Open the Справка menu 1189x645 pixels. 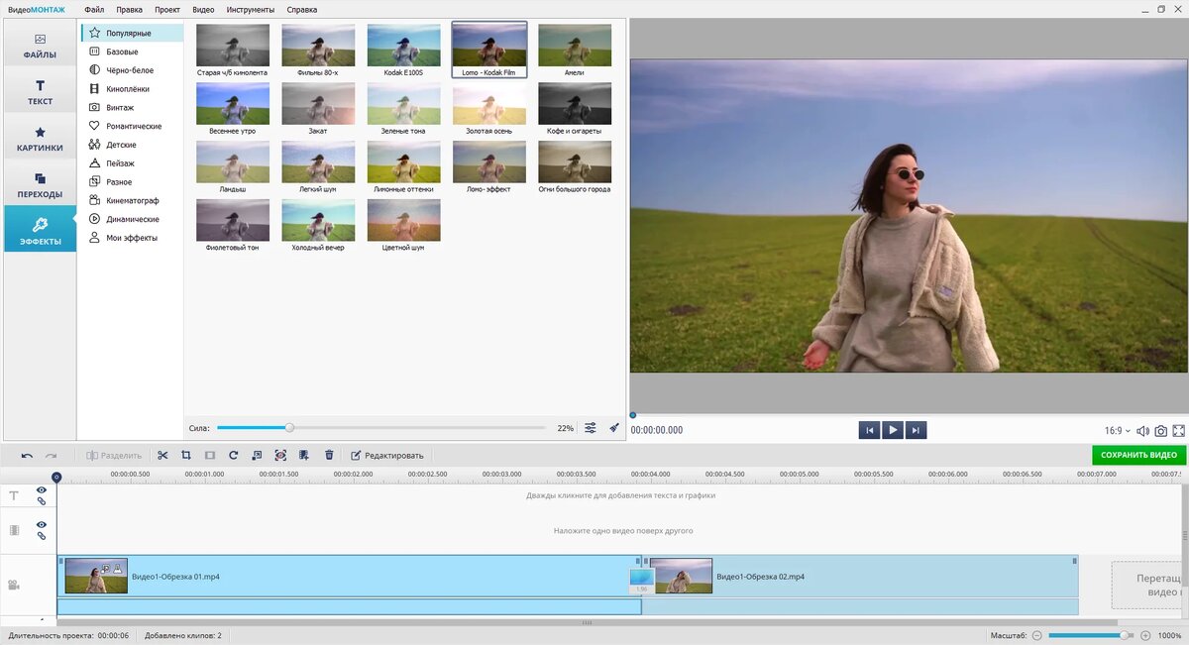click(x=302, y=9)
